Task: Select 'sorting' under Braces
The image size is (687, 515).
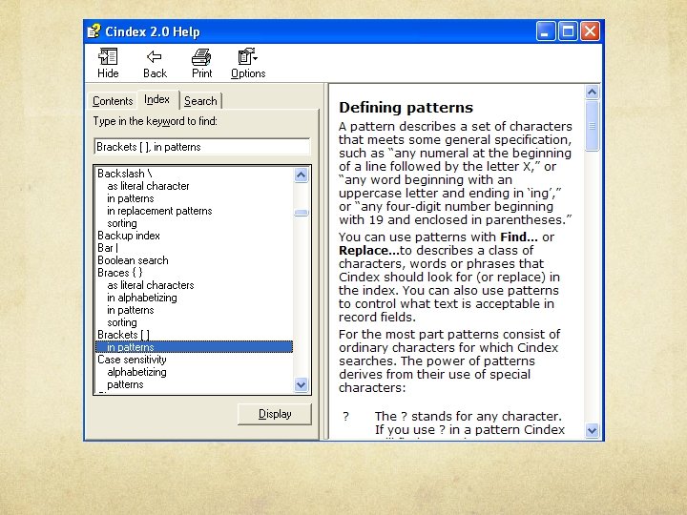Action: click(122, 322)
